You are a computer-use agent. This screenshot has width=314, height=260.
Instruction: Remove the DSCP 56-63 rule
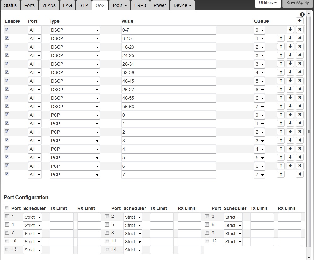(x=299, y=106)
